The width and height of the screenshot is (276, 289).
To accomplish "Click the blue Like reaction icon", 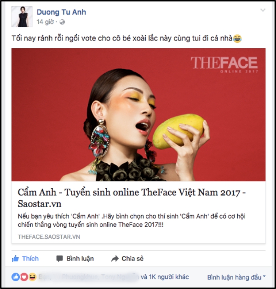I will pyautogui.click(x=16, y=277).
